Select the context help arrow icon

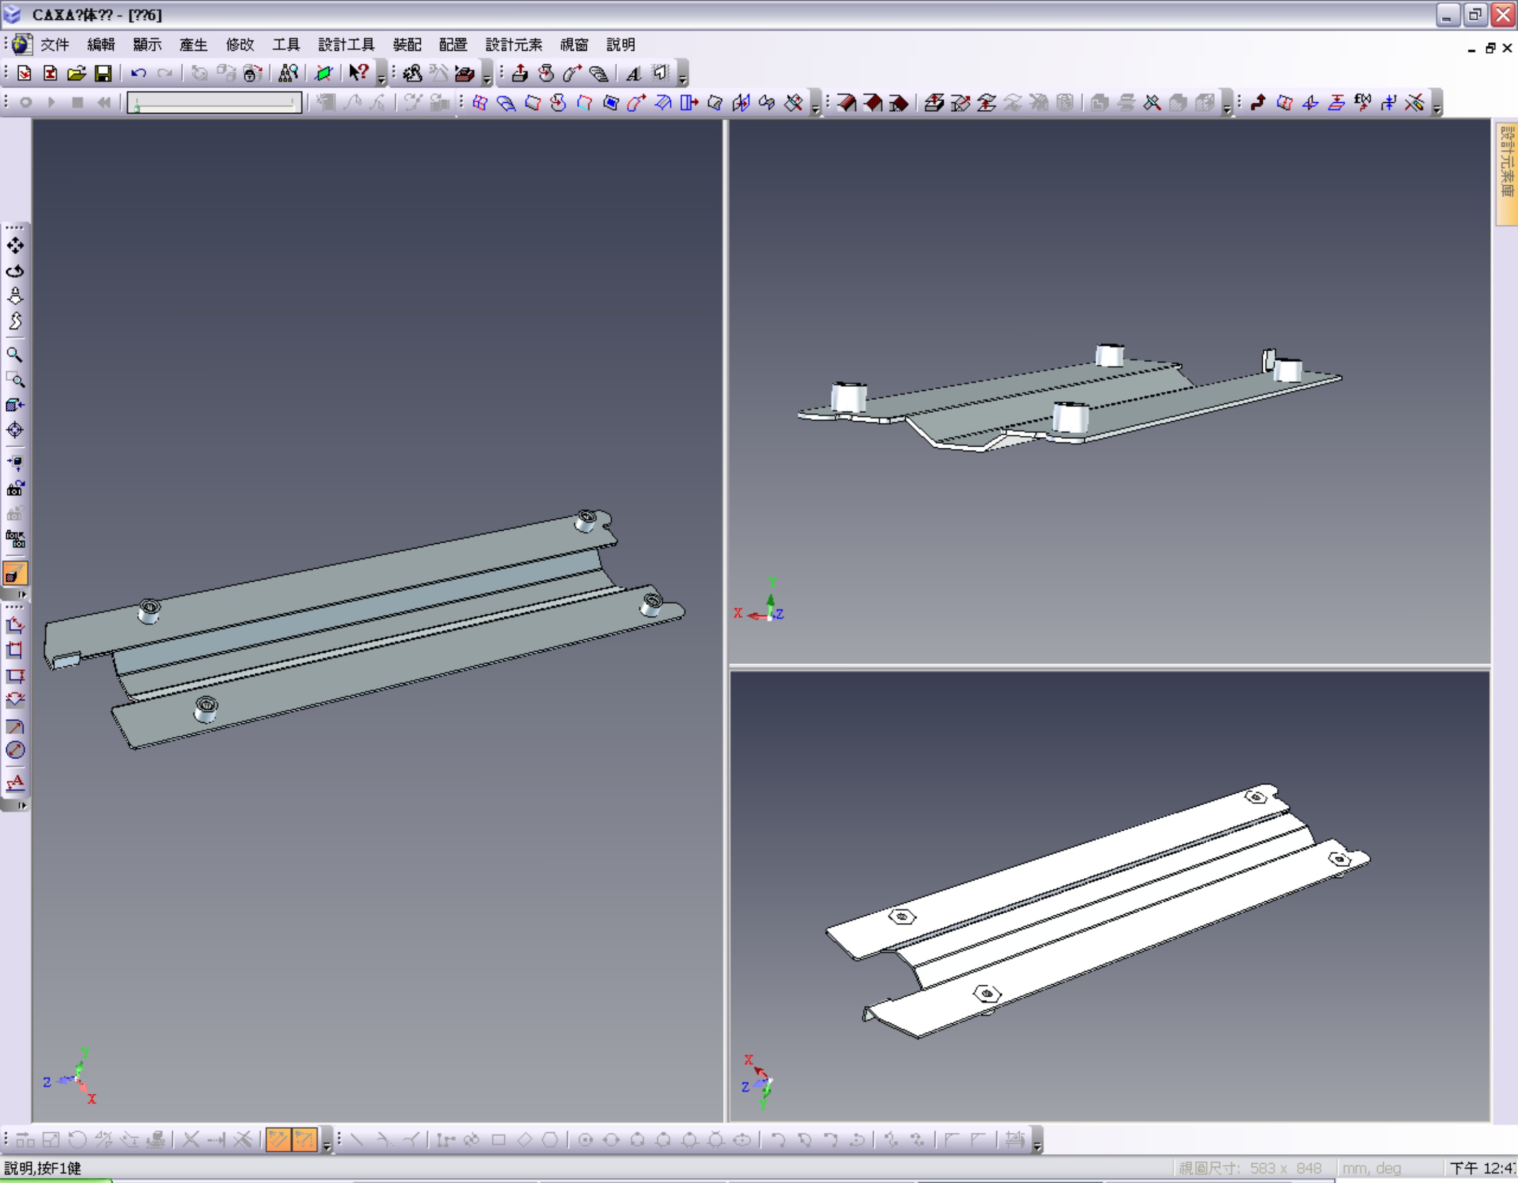(x=359, y=73)
